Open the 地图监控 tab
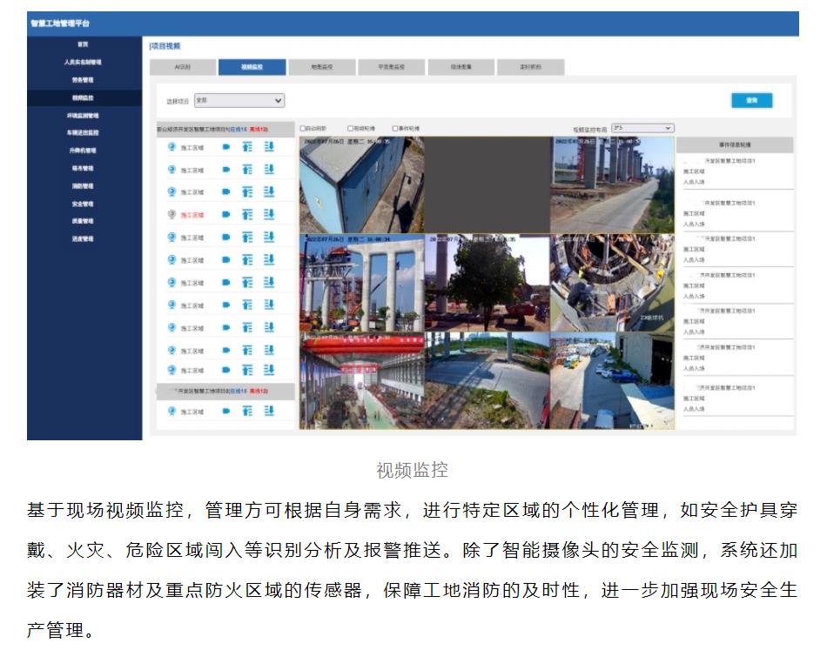 322,66
